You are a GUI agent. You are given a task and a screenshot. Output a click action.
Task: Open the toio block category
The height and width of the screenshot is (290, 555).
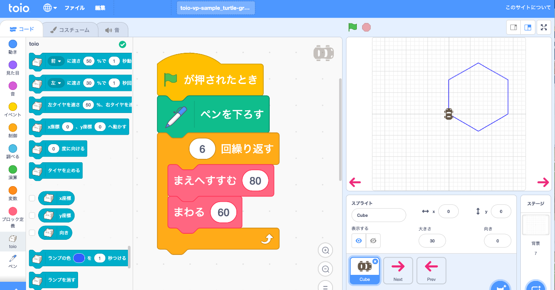point(13,242)
